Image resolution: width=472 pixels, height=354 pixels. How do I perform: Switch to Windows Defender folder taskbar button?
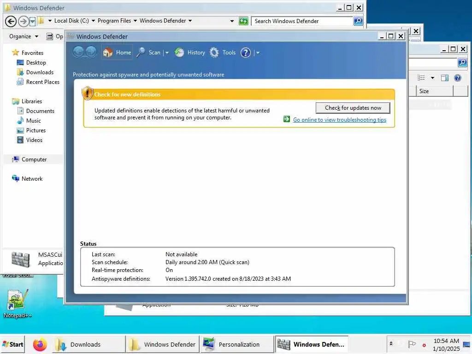[163, 344]
